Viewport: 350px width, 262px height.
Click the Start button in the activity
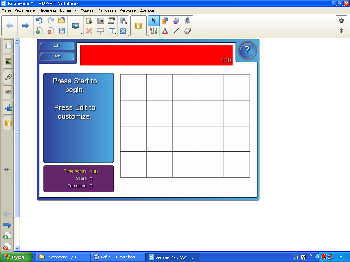click(x=57, y=56)
